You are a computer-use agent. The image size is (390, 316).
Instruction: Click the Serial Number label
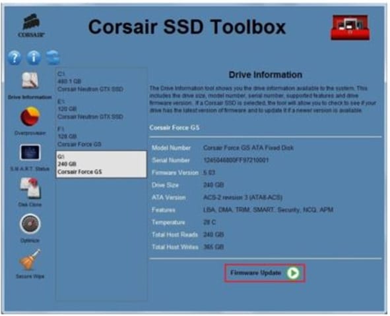pyautogui.click(x=171, y=160)
